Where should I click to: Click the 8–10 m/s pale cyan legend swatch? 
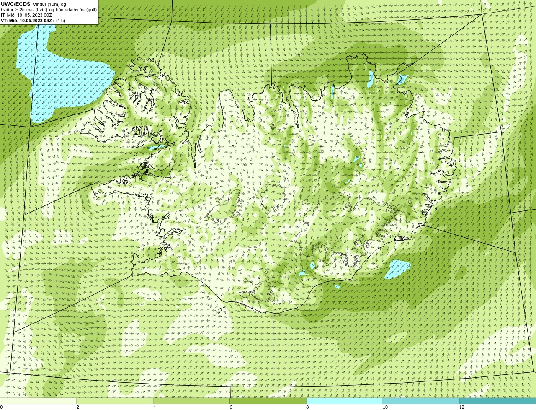345,401
